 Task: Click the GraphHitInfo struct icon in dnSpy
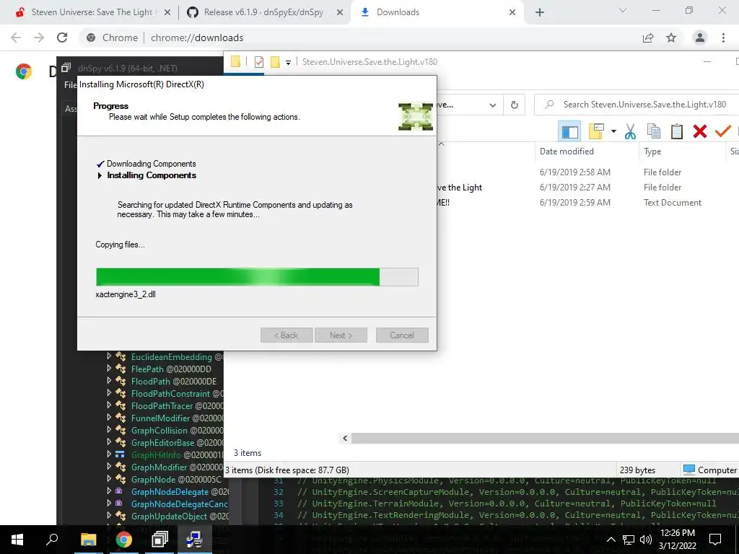[x=121, y=454]
